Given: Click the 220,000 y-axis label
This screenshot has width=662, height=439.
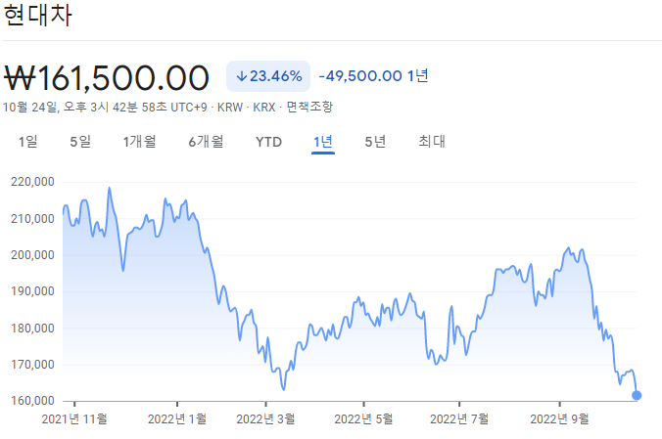Looking at the screenshot, I should pyautogui.click(x=31, y=182).
